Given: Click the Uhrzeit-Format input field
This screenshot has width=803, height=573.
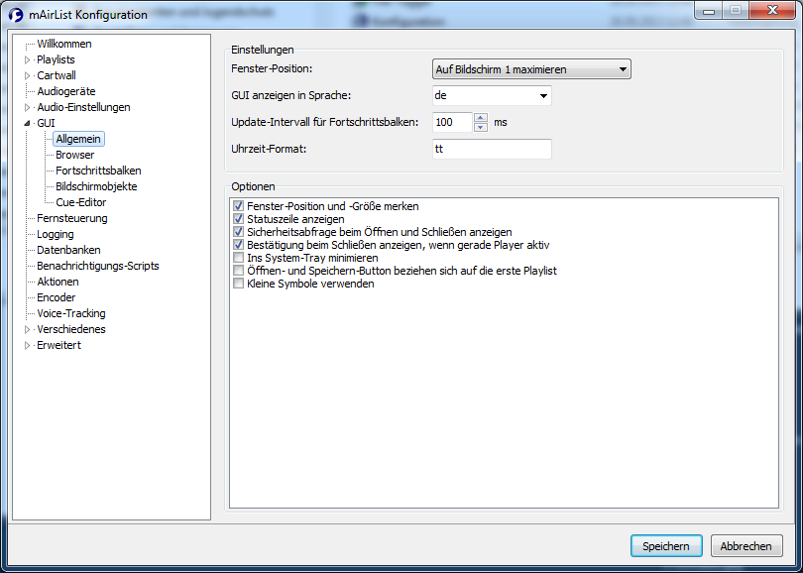Looking at the screenshot, I should (492, 149).
